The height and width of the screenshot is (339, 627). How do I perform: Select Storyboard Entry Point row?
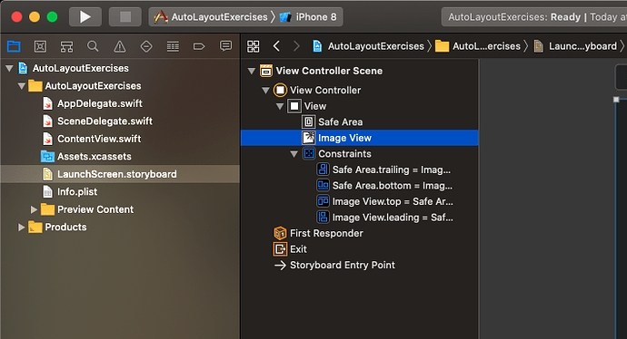click(x=334, y=266)
